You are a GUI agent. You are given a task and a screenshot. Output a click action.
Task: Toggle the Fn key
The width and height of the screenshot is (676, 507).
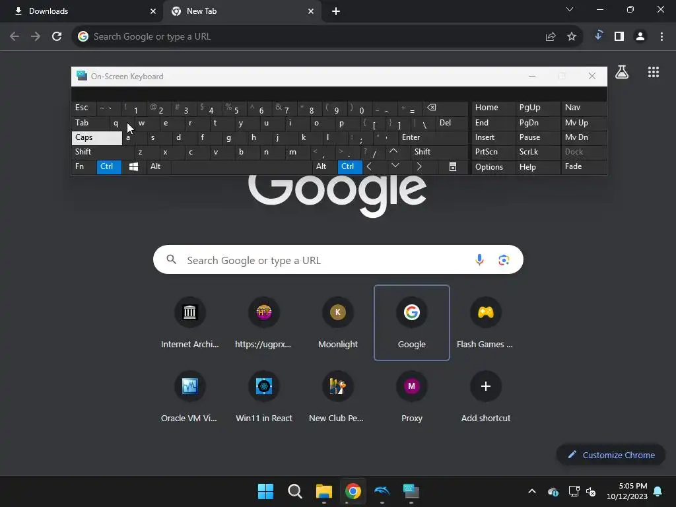(x=84, y=167)
